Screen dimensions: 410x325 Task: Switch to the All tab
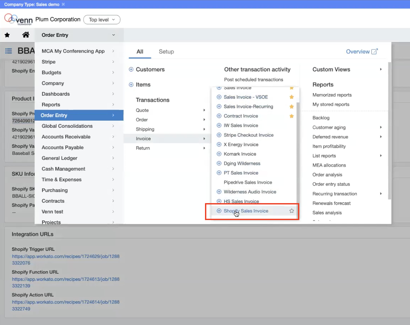tap(140, 52)
